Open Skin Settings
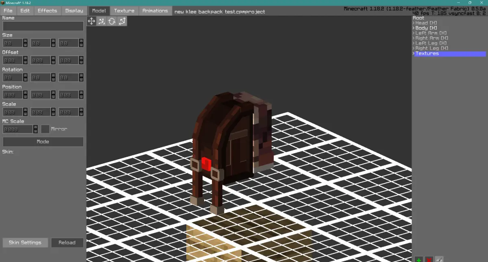Viewport: 488px width, 262px height. pos(25,243)
